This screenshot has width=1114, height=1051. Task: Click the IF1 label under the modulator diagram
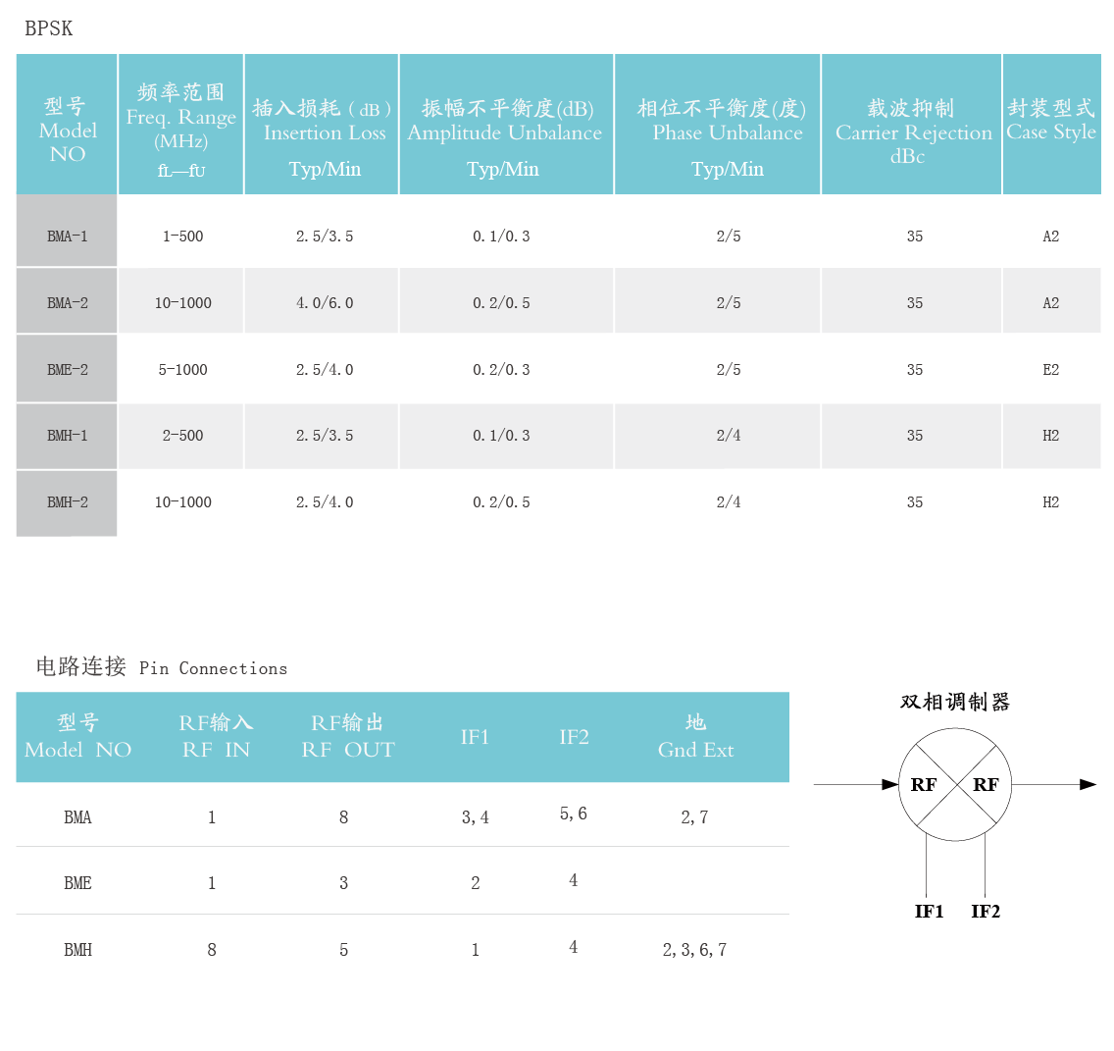[x=929, y=912]
